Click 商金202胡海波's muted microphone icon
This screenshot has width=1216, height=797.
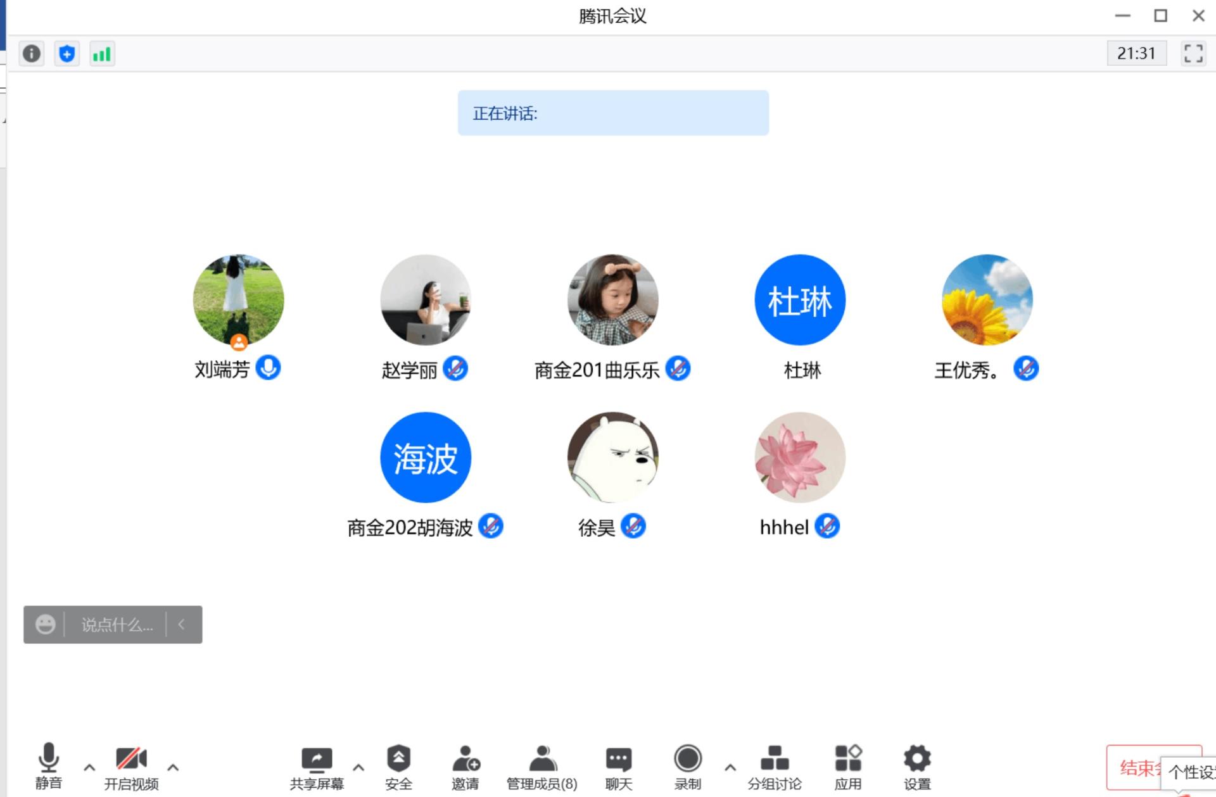pyautogui.click(x=491, y=526)
